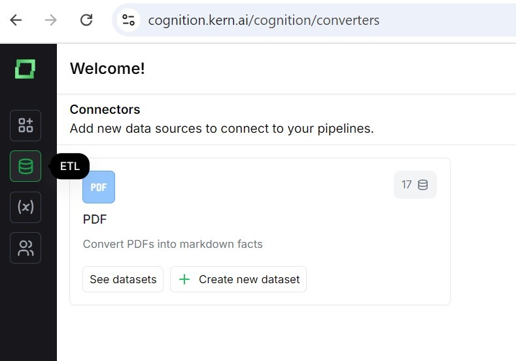Open the users icon in sidebar
Viewport: 516px width, 361px height.
(26, 248)
